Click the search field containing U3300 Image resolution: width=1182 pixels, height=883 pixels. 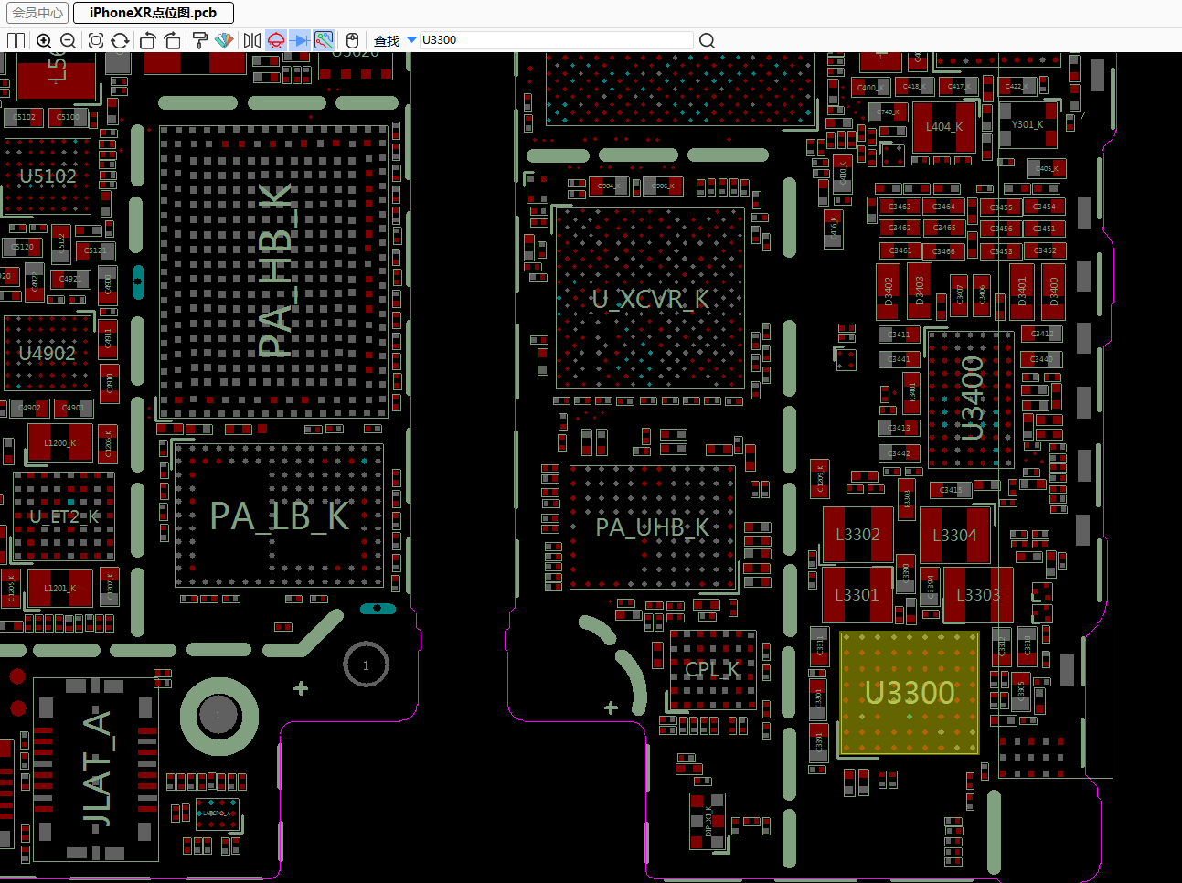tap(556, 40)
